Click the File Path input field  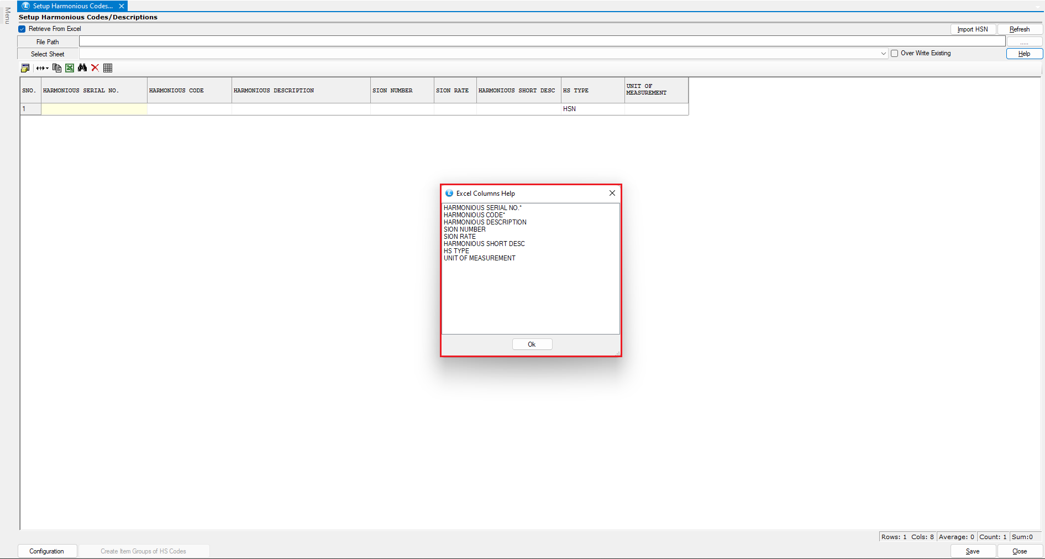click(542, 41)
